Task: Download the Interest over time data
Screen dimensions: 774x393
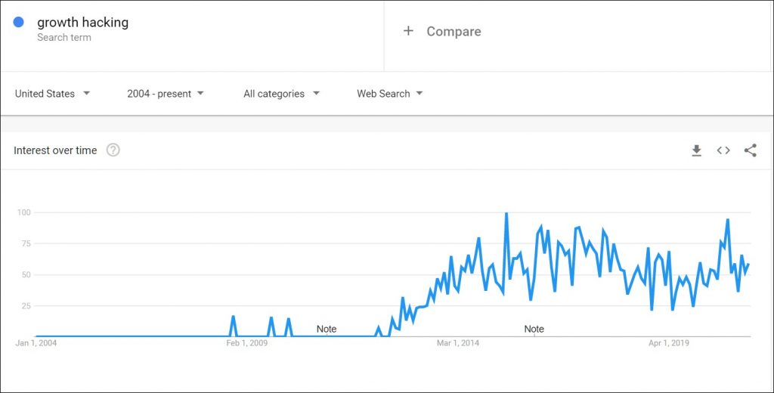Action: point(696,150)
